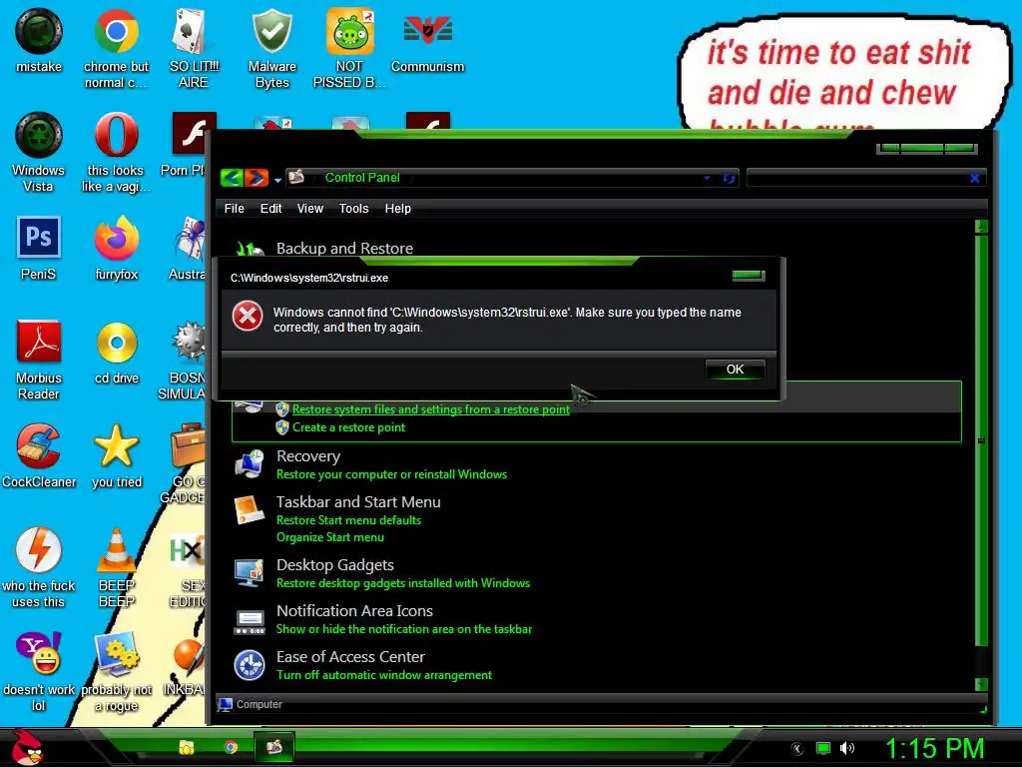This screenshot has width=1022, height=767.
Task: Click the refresh icon in the address bar
Action: point(729,178)
